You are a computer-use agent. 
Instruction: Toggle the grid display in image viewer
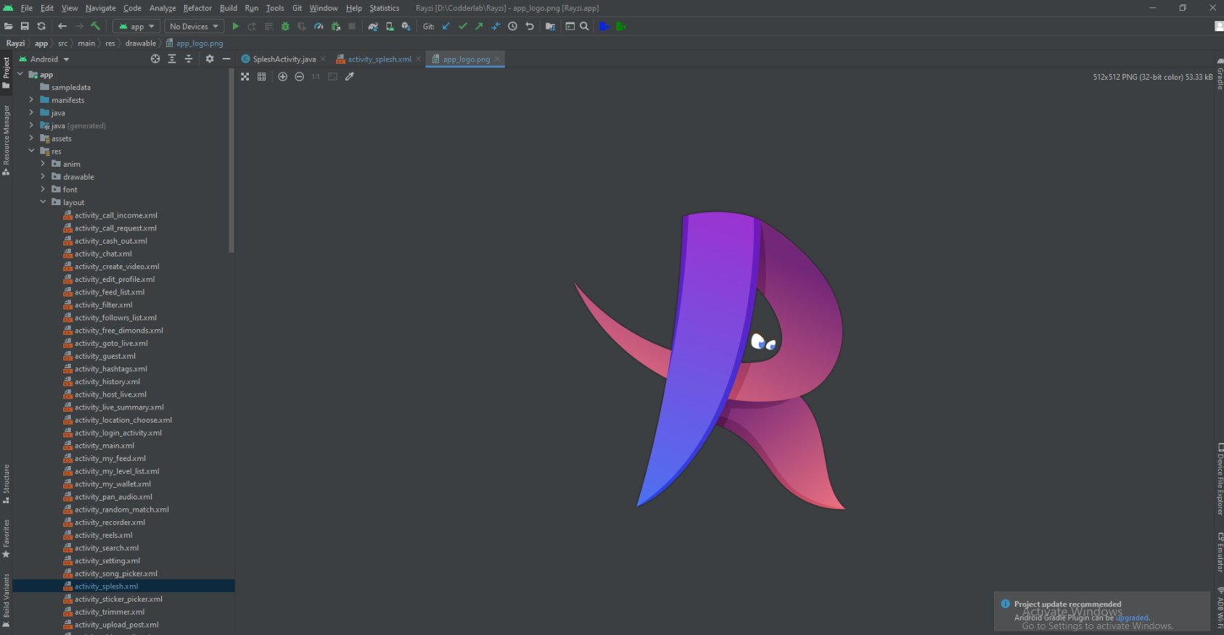coord(262,77)
